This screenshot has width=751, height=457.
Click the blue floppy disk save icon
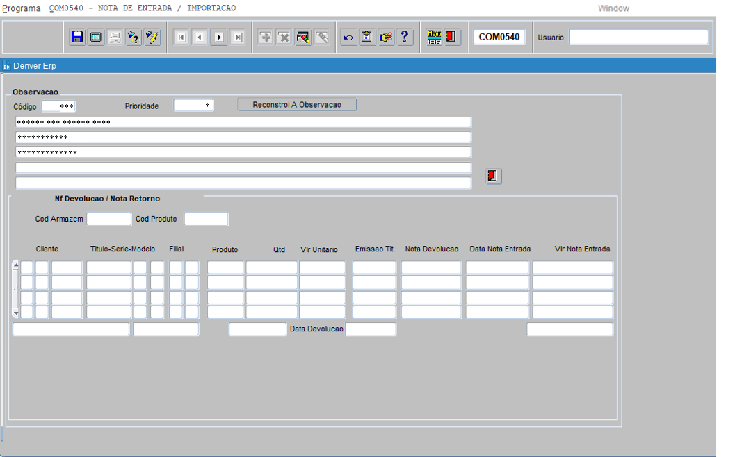click(x=77, y=38)
